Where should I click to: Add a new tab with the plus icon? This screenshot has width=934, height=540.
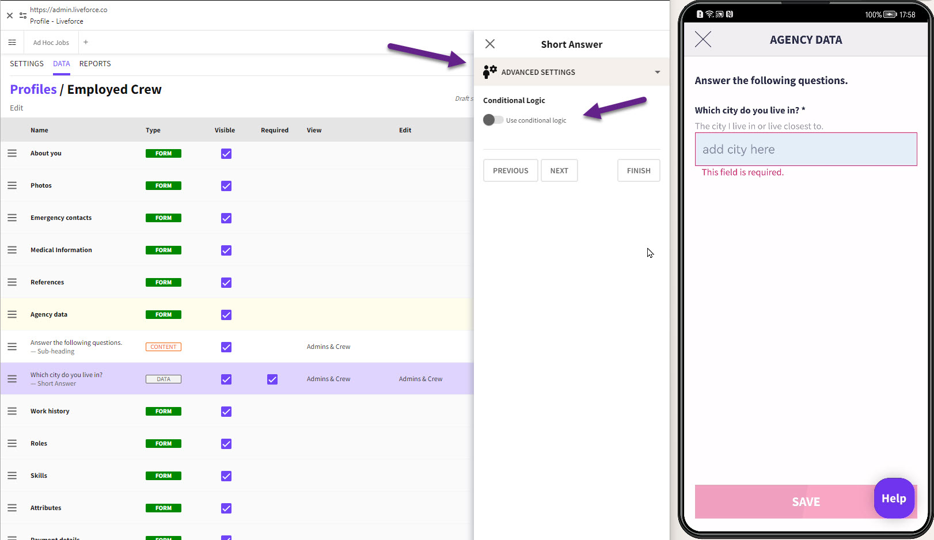86,42
